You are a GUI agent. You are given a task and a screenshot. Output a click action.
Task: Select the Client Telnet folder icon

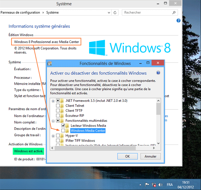coord(62,106)
